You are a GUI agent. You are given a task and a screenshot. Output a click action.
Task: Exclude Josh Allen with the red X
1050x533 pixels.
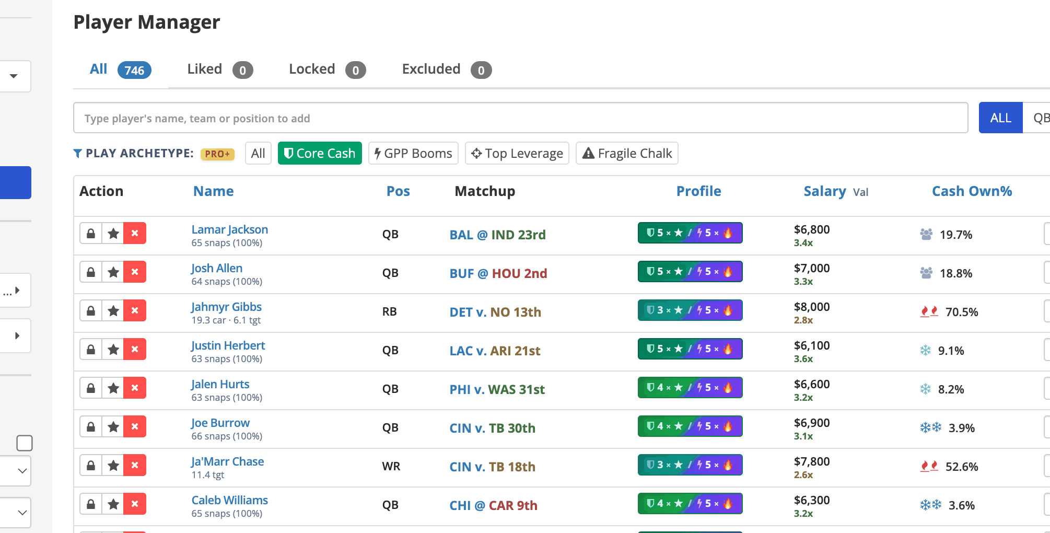[135, 272]
